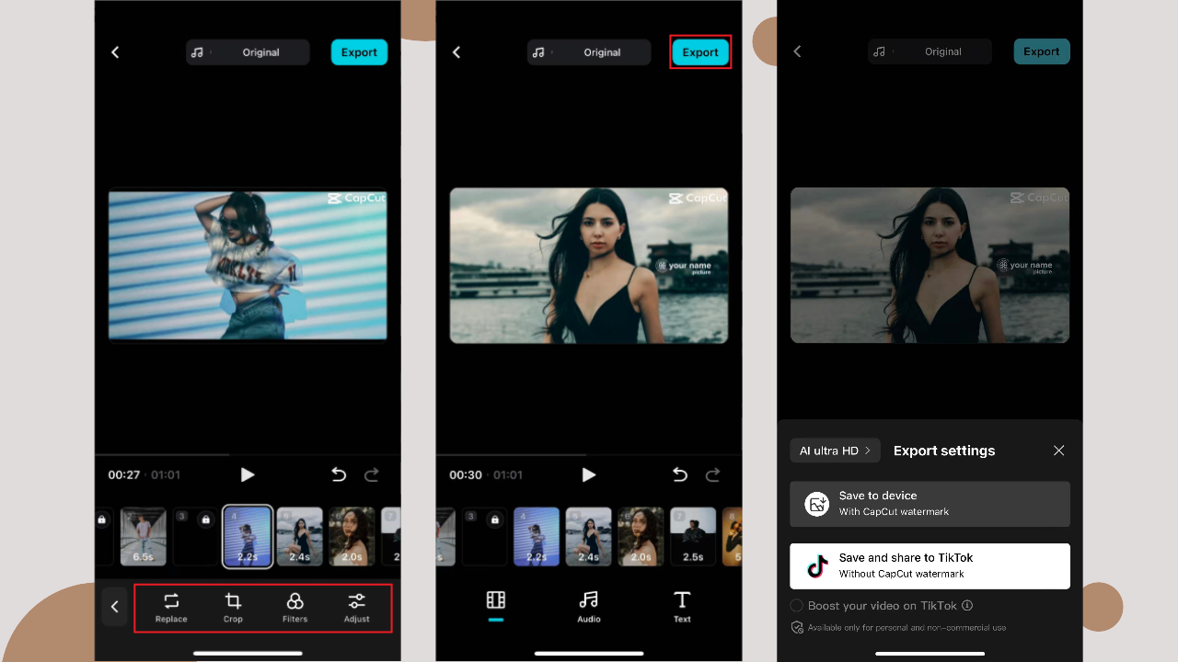Tap Export on the 00:30 editor screen
The image size is (1178, 662).
pyautogui.click(x=700, y=52)
